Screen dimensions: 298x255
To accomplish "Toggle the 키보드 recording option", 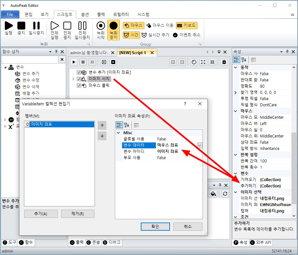I will pyautogui.click(x=187, y=25).
